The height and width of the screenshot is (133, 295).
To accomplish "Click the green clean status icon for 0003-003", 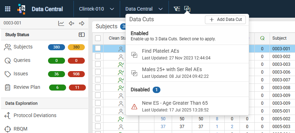I will coord(120,65).
